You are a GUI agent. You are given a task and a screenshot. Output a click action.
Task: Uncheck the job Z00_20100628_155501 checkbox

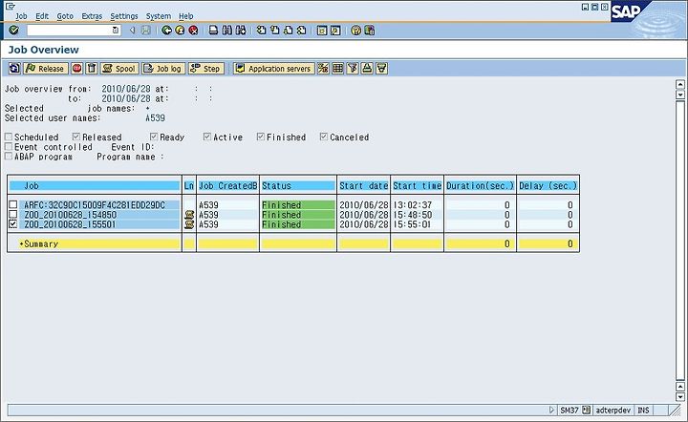pos(13,224)
